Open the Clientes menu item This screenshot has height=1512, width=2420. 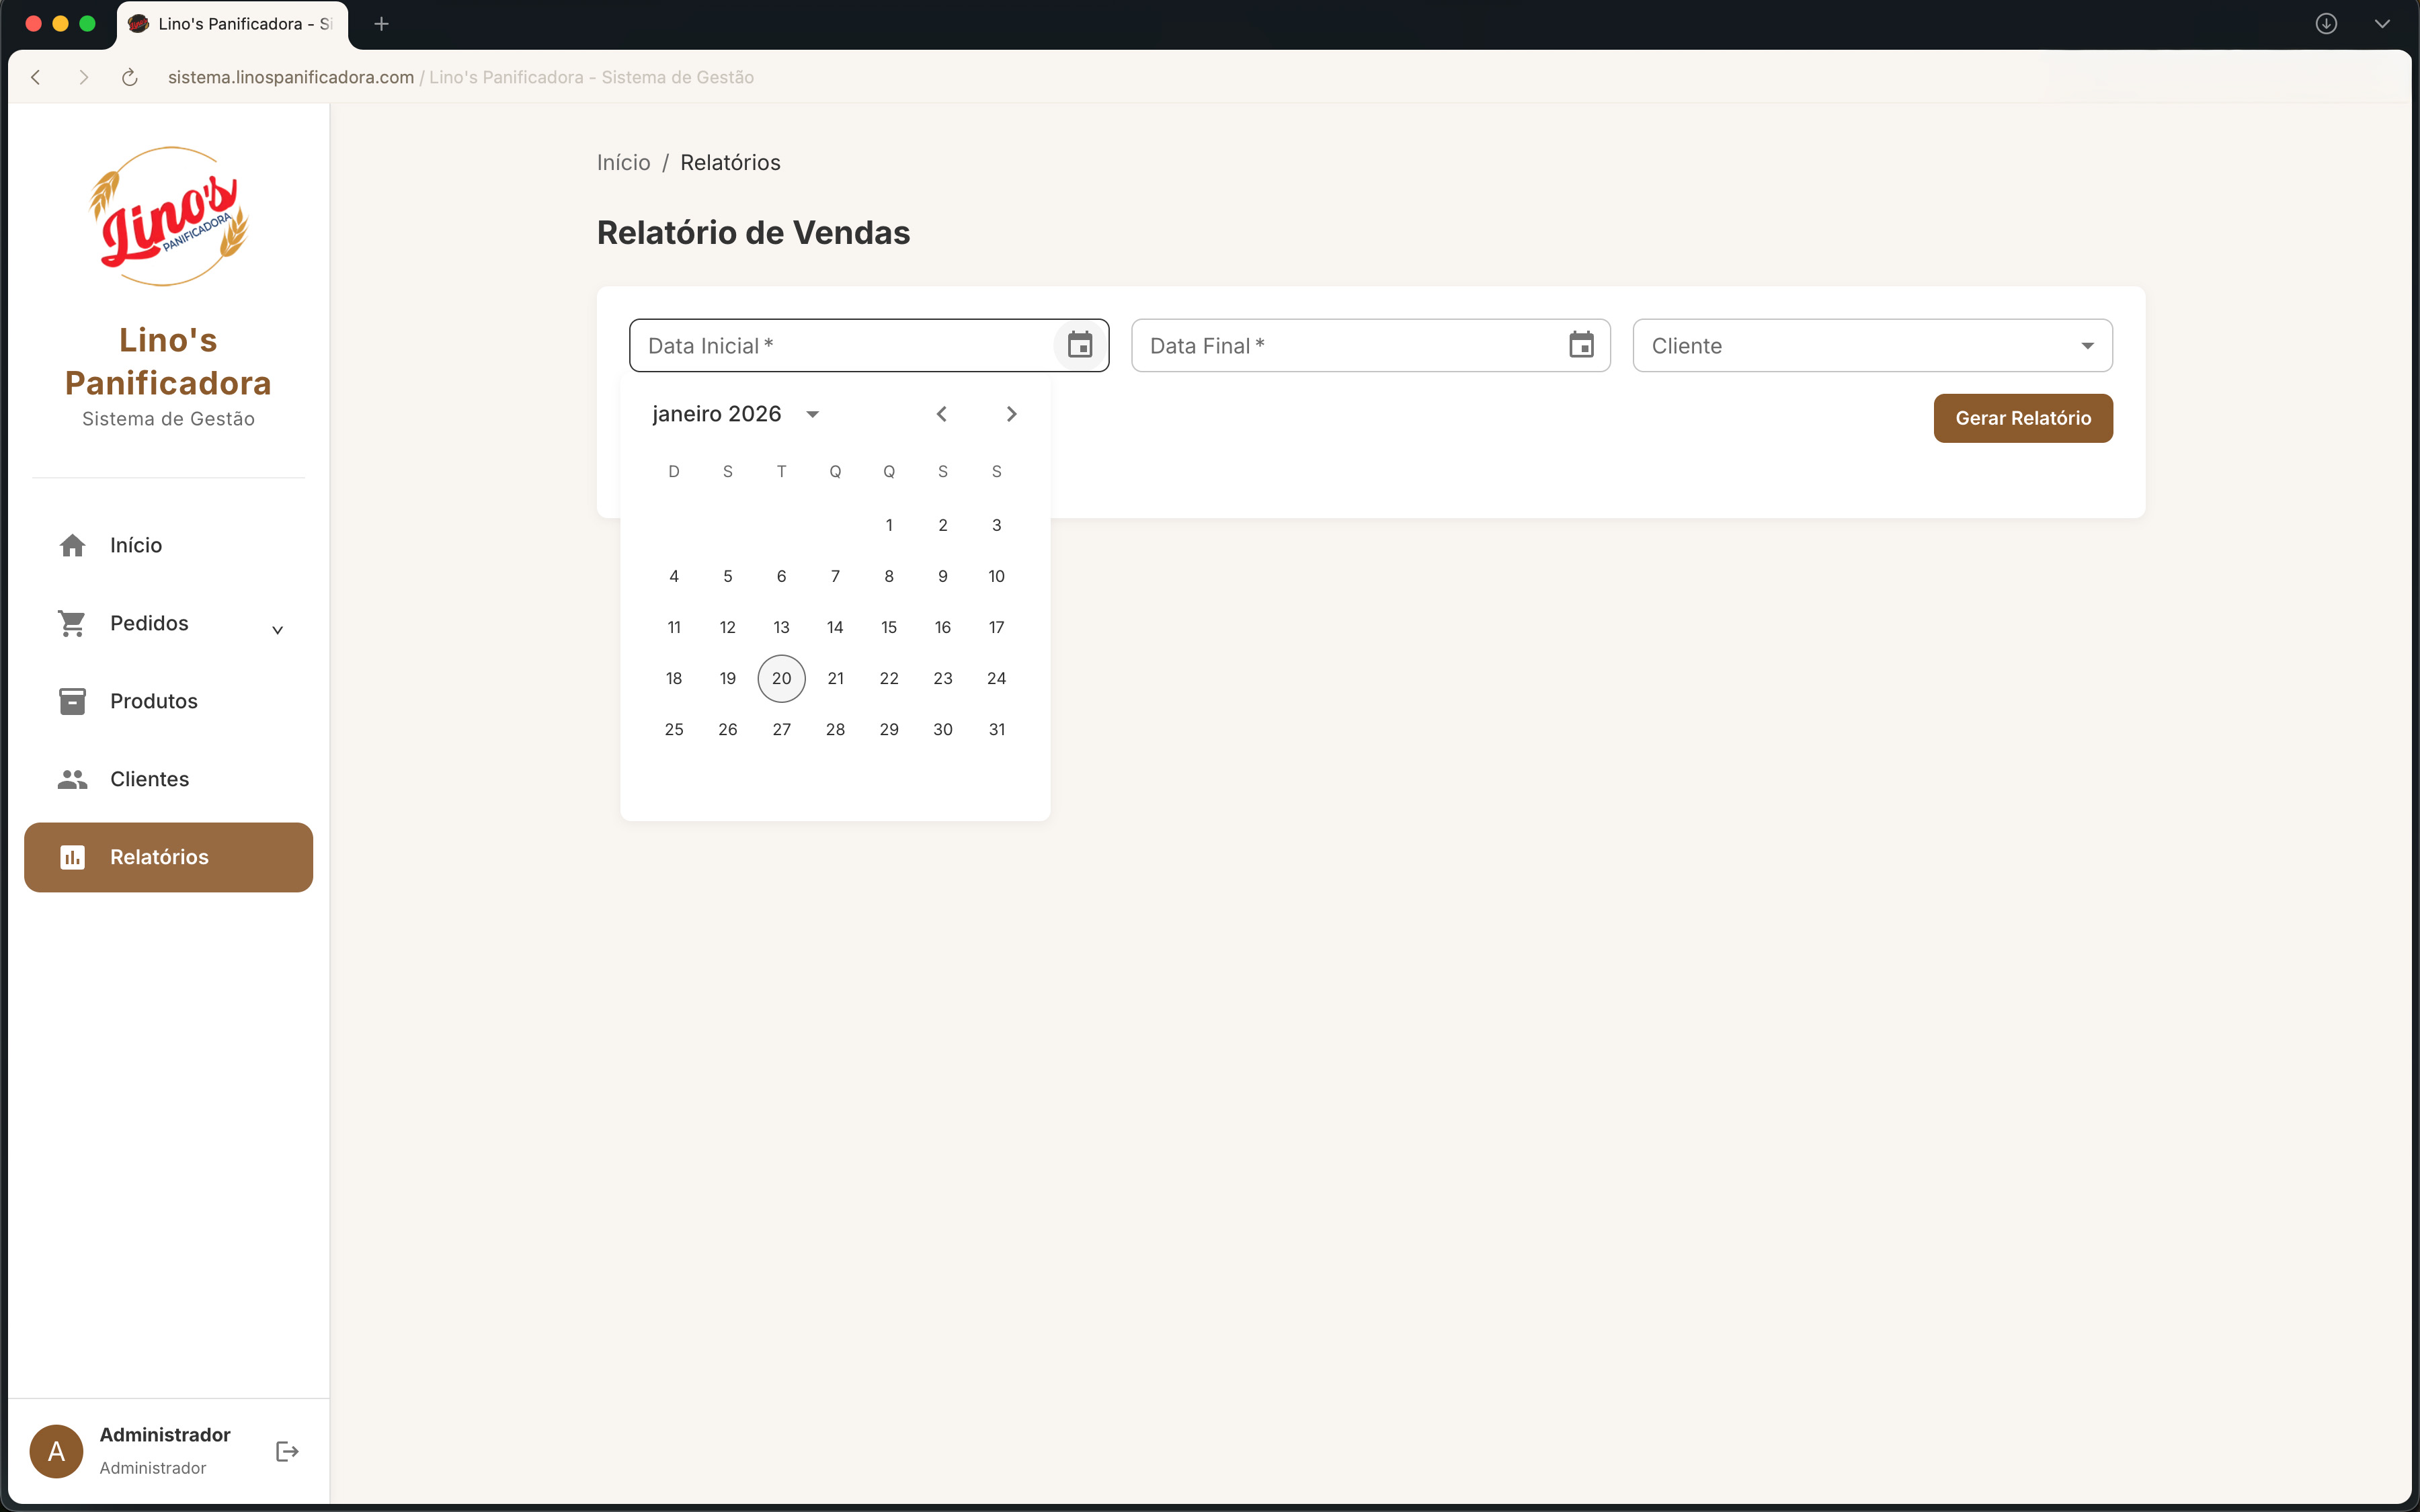pyautogui.click(x=168, y=779)
